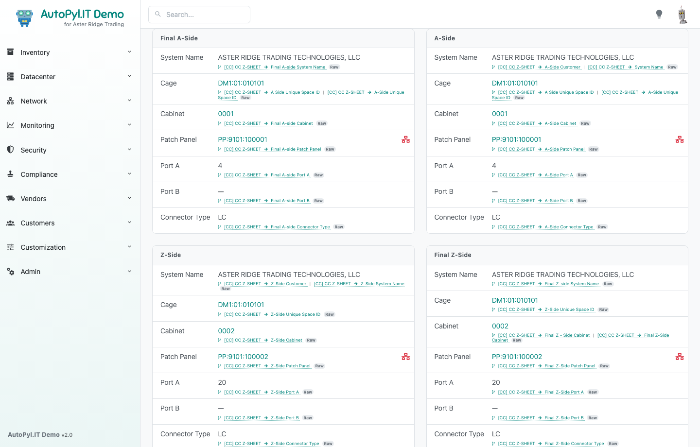
Task: Click the Security shield icon in sidebar
Action: [10, 150]
